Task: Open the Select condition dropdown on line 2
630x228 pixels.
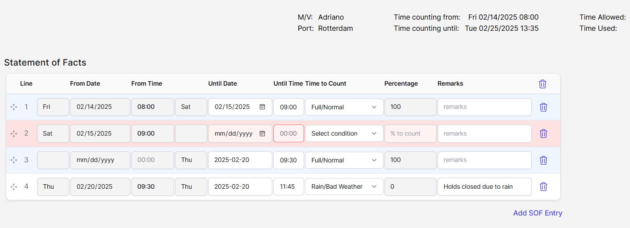Action: pos(344,133)
